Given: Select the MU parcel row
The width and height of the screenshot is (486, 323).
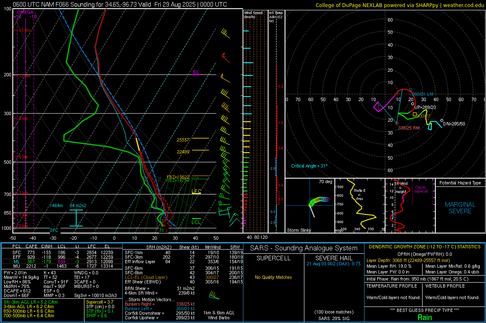Looking at the screenshot, I should coord(63,266).
